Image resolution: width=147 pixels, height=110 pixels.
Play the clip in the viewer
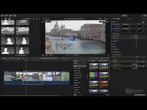pos(67,56)
